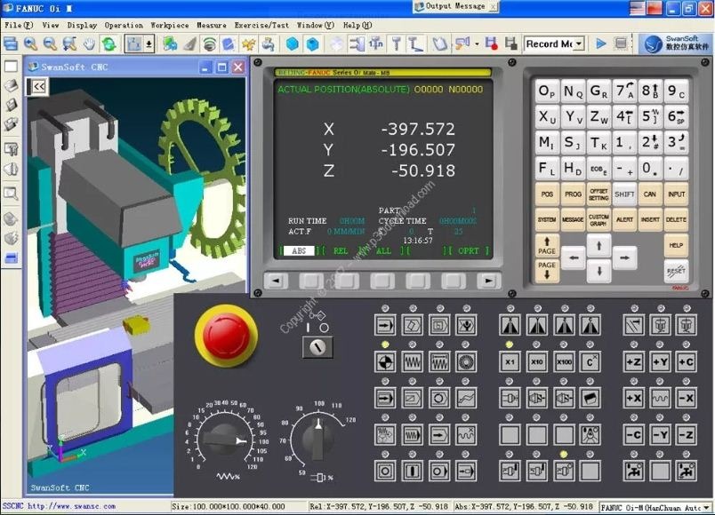This screenshot has height=515, width=715.
Task: Toggle the work light button with lamp icon
Action: click(590, 435)
